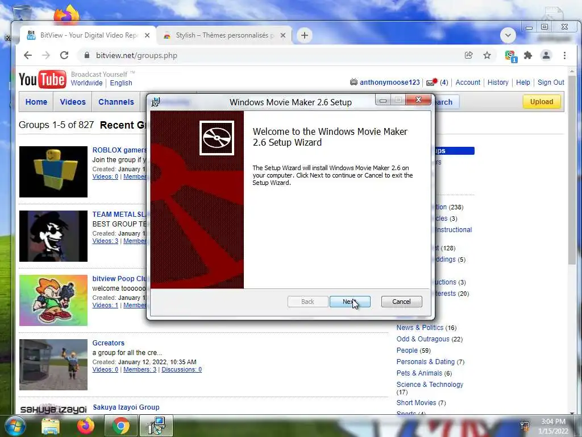
Task: Click Videos: 3 under TEAM METAL SLUG
Action: [x=105, y=241]
